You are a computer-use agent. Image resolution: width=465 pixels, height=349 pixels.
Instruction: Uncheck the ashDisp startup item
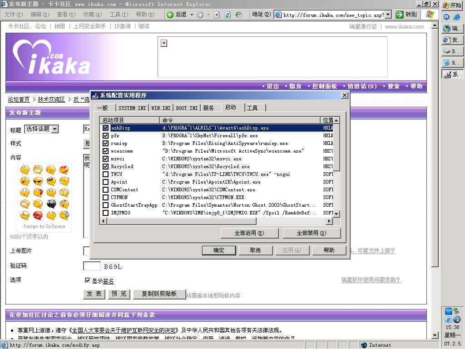(105, 128)
